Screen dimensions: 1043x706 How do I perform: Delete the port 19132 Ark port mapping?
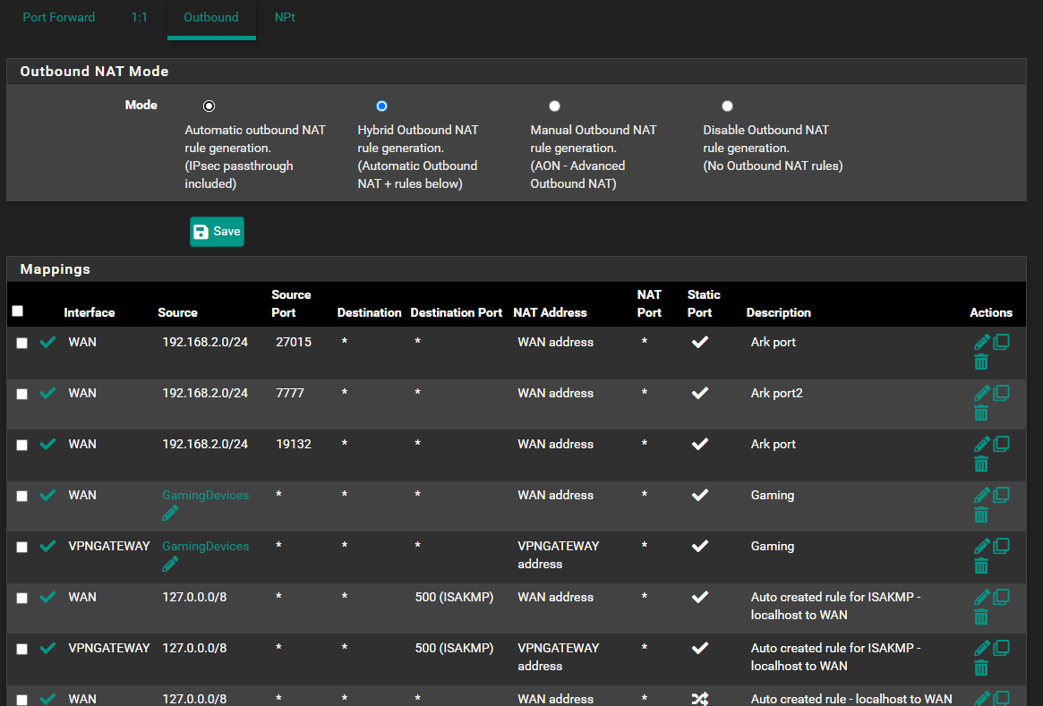[981, 464]
